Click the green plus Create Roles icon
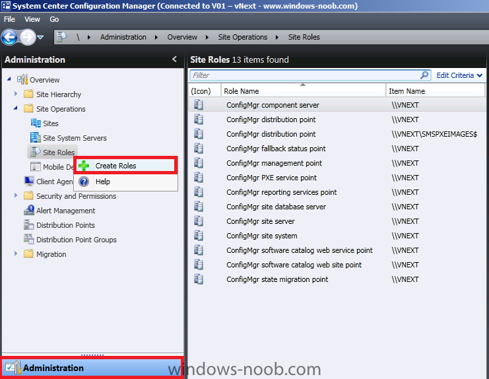Screen dimensions: 489x379 point(84,166)
